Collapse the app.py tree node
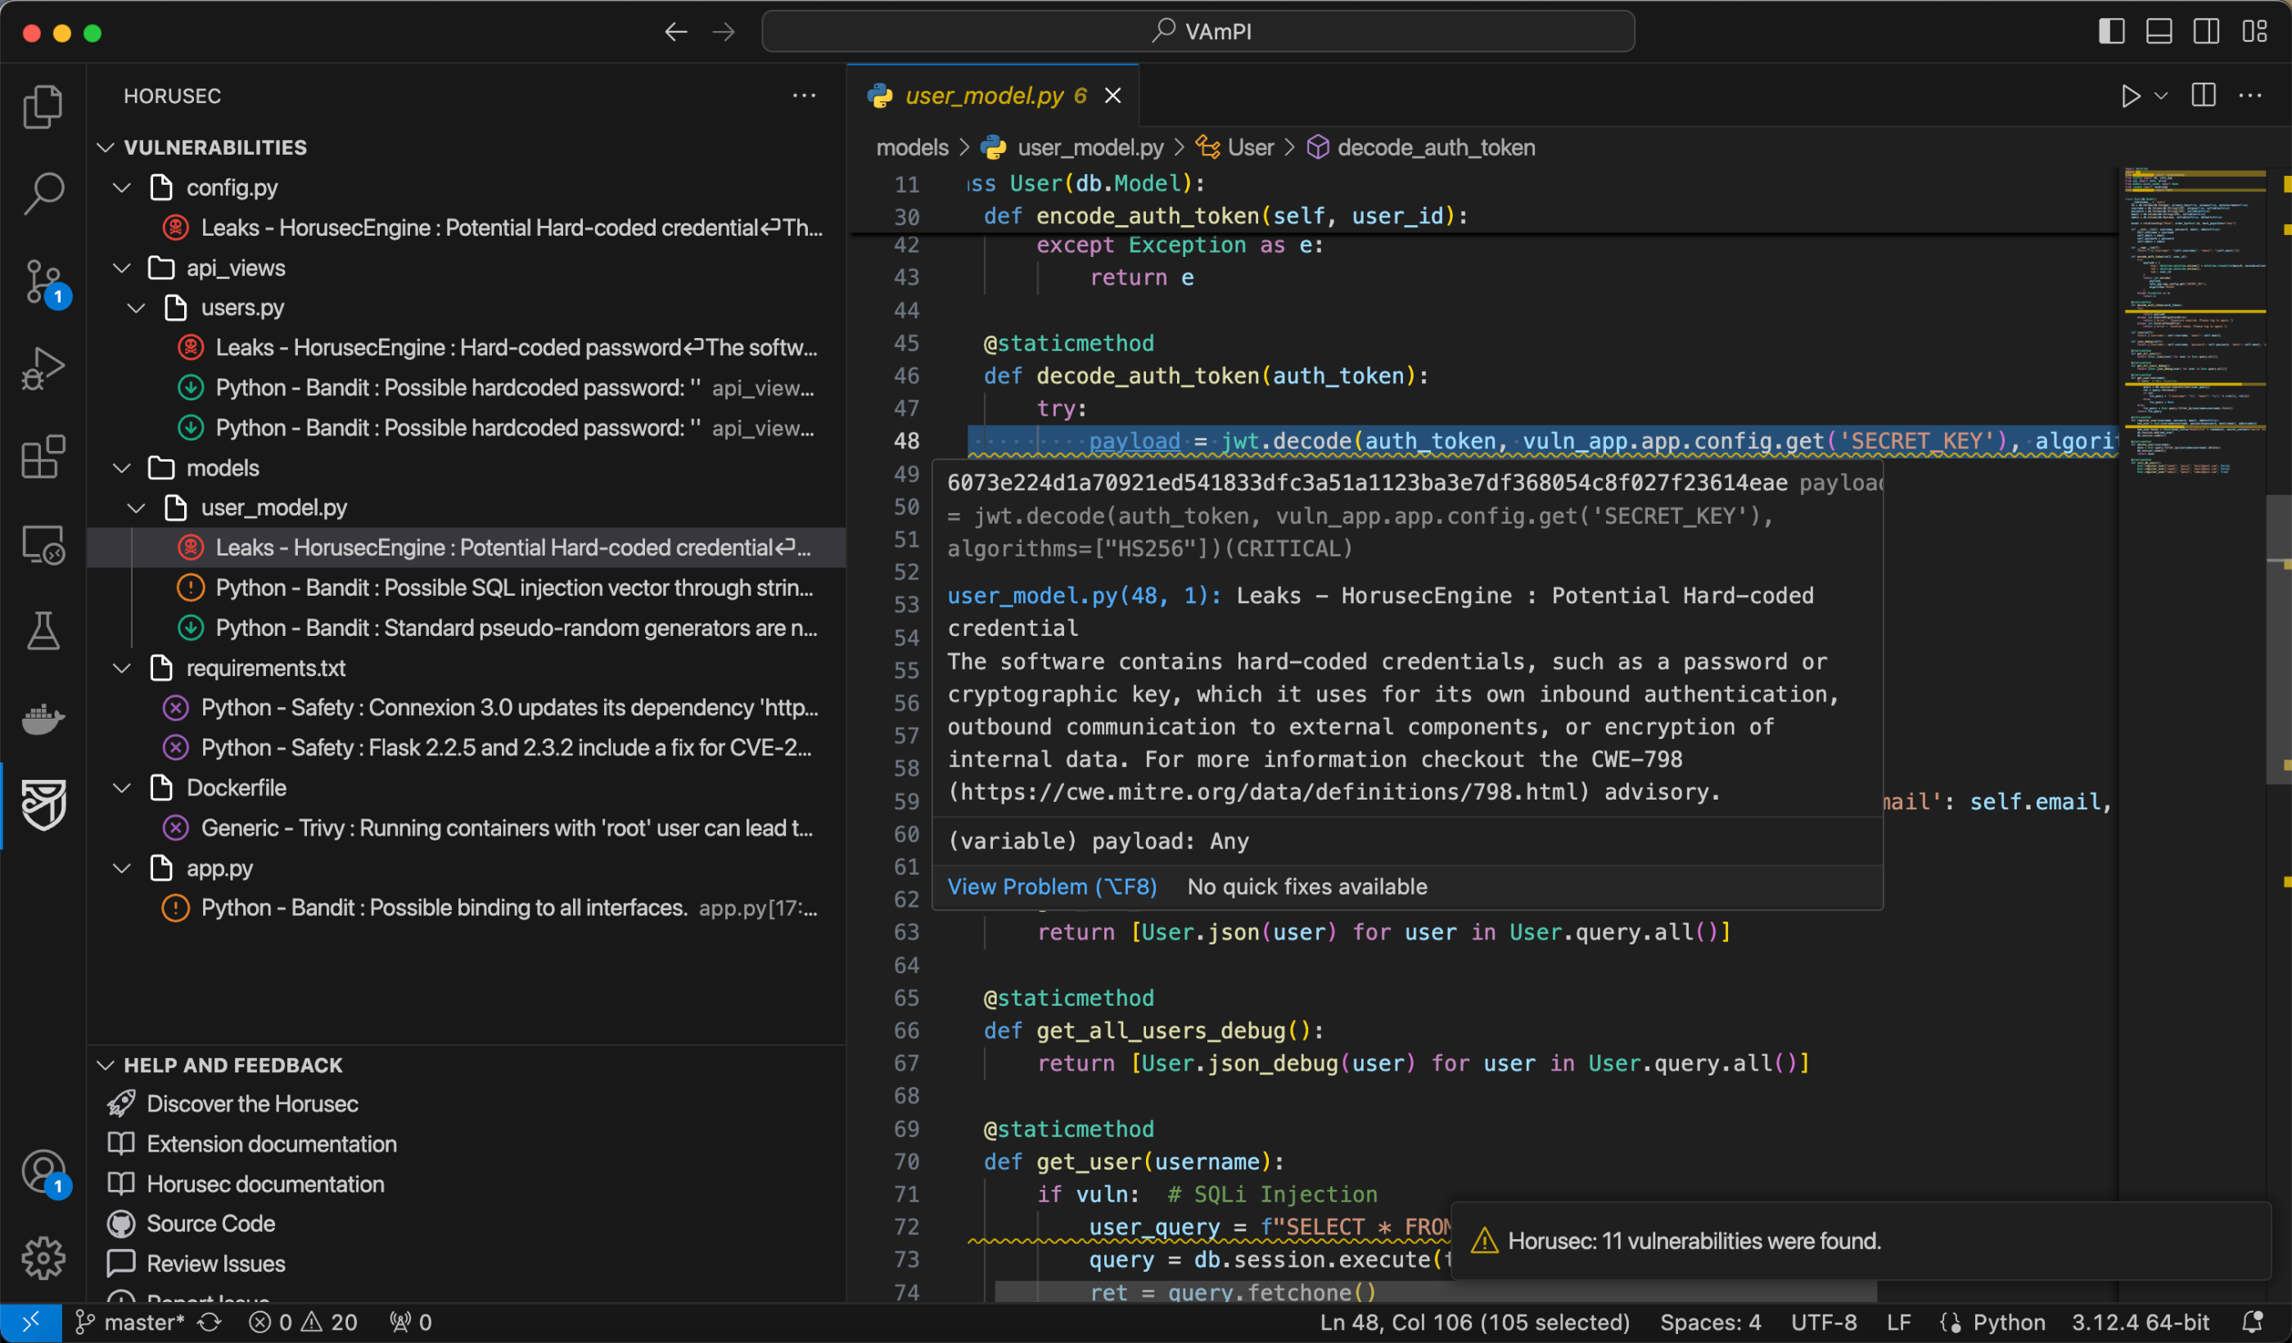This screenshot has height=1343, width=2292. 121,868
